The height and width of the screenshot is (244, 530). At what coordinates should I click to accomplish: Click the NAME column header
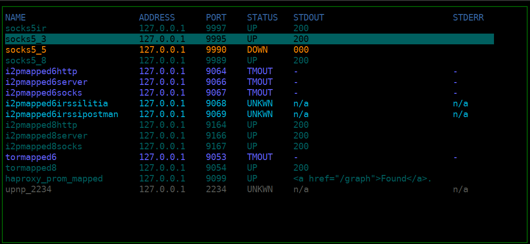[15, 18]
